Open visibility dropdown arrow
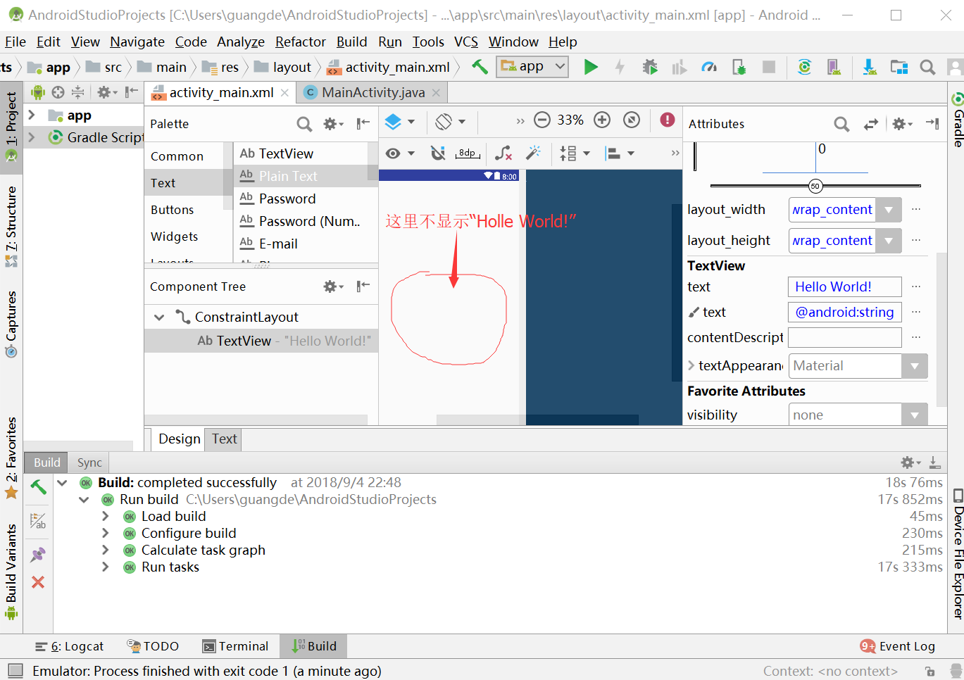 [915, 415]
